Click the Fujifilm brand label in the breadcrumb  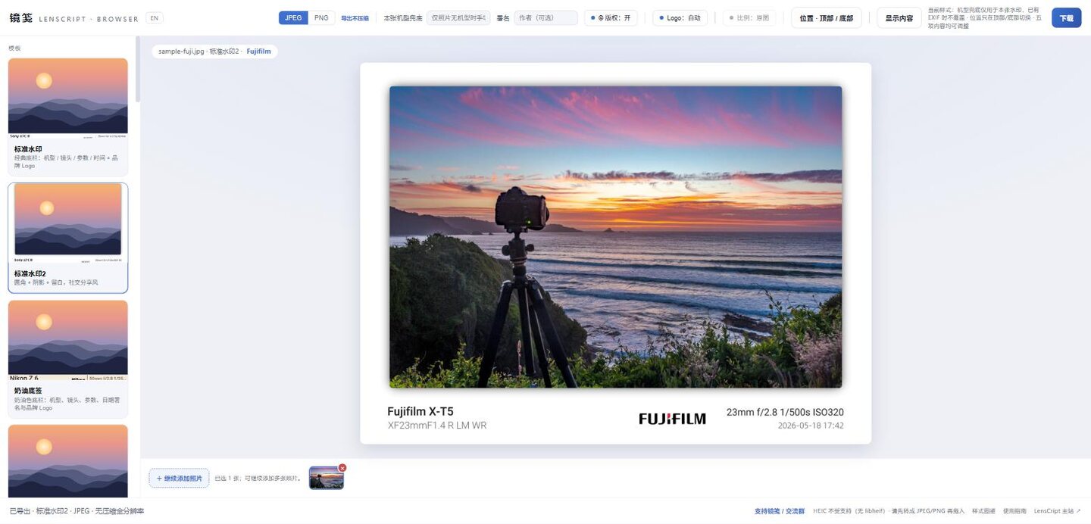tap(258, 51)
